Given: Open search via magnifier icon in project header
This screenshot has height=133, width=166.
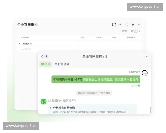Looking at the screenshot, I should (126, 25).
